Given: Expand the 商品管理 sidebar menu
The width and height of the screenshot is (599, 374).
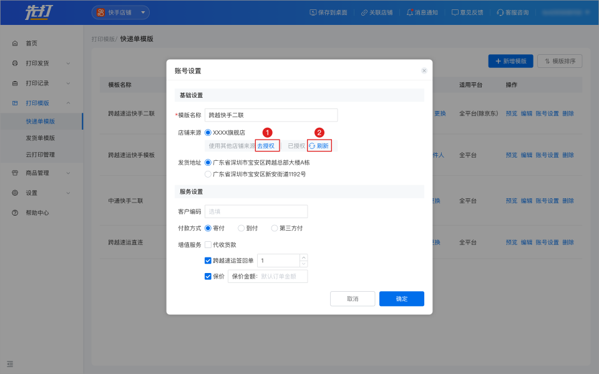Looking at the screenshot, I should (x=41, y=173).
